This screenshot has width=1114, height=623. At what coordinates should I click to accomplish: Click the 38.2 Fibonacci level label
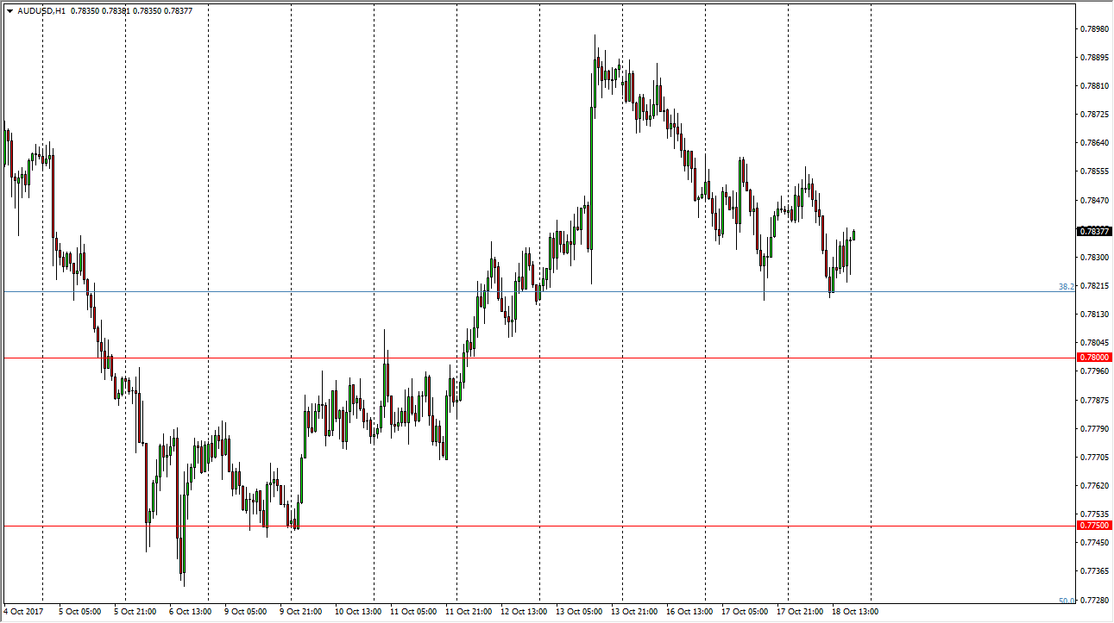point(1066,286)
